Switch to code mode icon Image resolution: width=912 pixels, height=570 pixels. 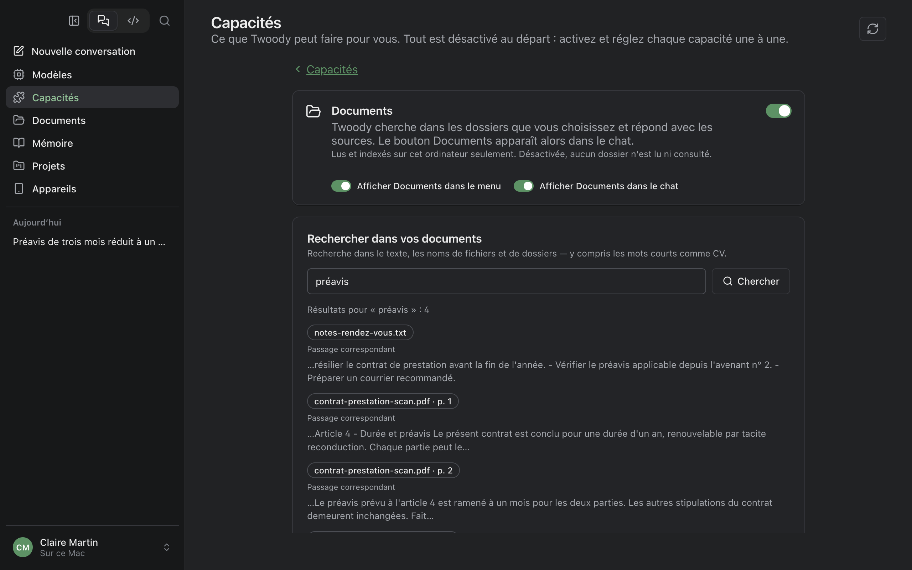click(x=133, y=20)
